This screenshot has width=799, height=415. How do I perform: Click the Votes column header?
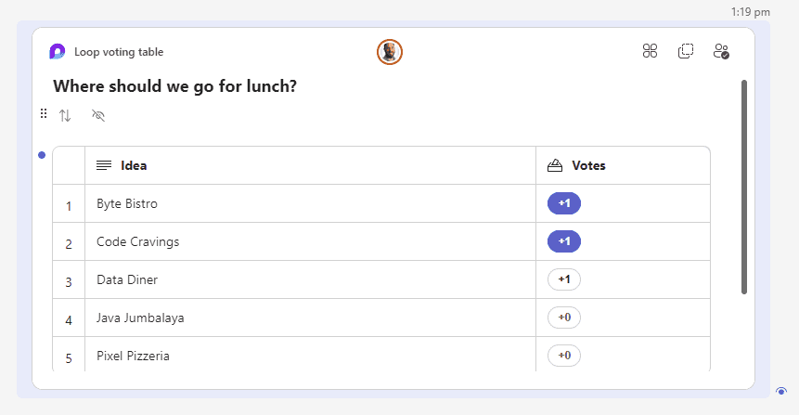(588, 166)
